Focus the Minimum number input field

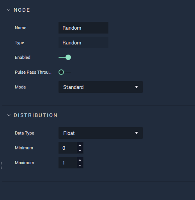click(67, 148)
